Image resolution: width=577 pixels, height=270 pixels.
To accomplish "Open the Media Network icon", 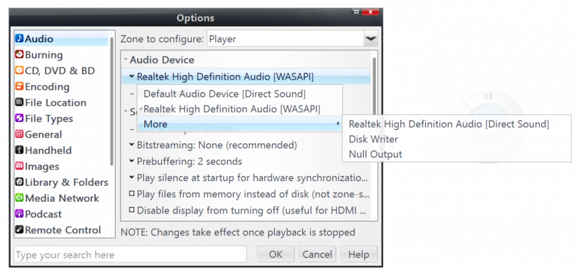I will (x=20, y=198).
